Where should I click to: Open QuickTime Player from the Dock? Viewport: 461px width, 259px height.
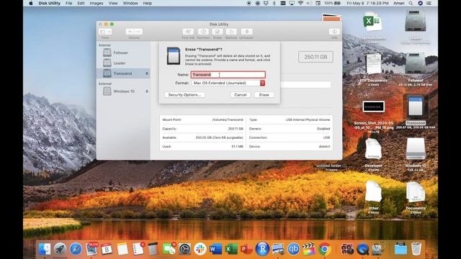pos(362,249)
